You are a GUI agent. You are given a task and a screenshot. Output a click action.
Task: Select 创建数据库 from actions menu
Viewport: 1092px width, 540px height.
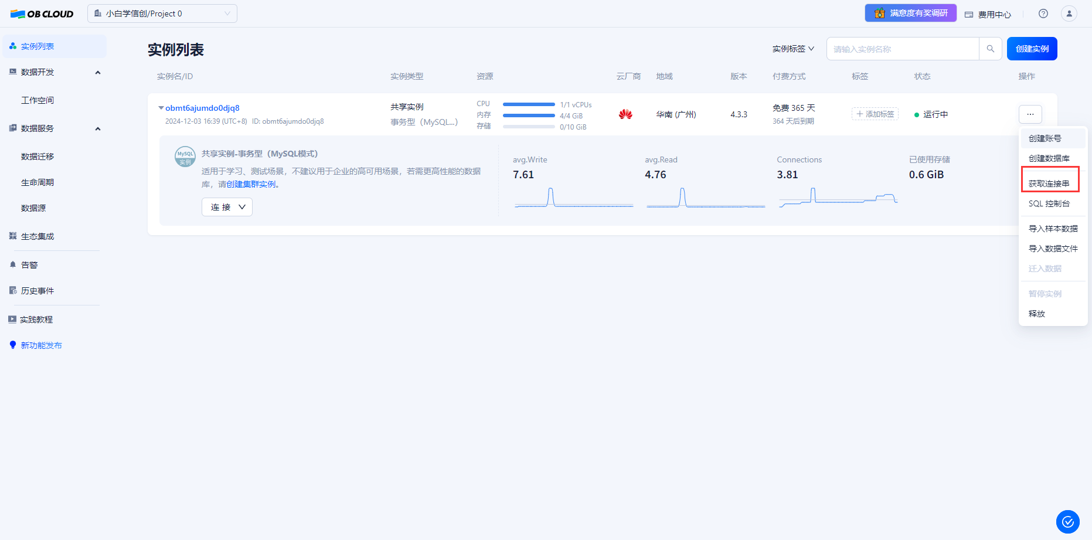pos(1053,158)
